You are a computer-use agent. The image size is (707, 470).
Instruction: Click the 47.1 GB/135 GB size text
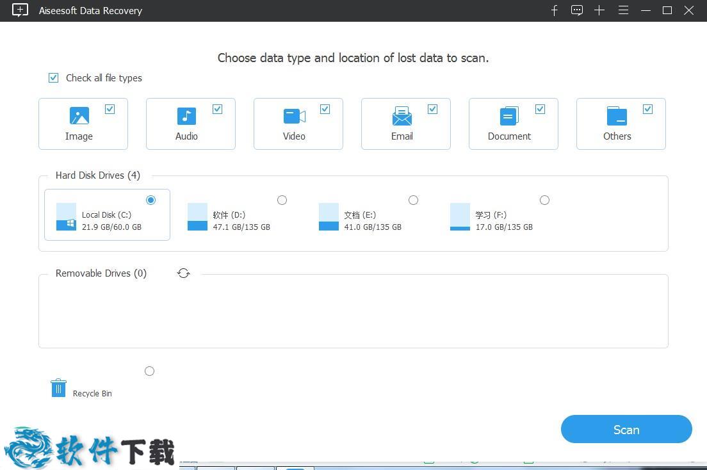click(241, 227)
